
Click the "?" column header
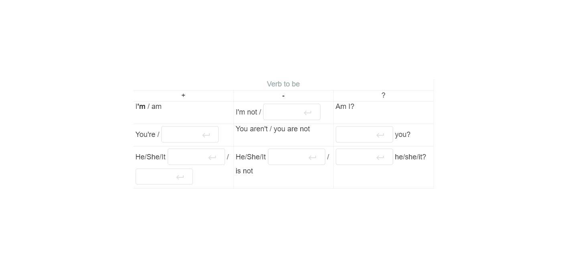383,95
